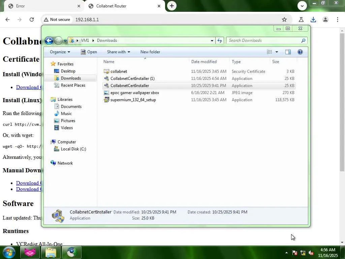
Task: Click the CollabnetCertInstaller application icon in list
Action: point(106,85)
